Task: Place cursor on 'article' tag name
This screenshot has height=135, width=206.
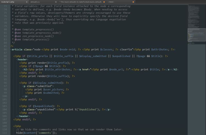Action: (x=17, y=49)
